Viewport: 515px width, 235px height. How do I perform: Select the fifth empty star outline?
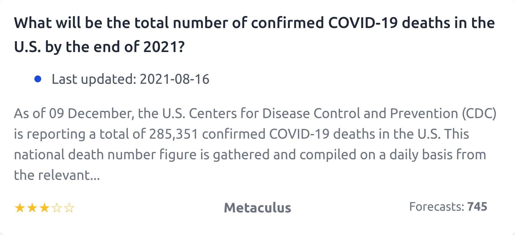(69, 208)
